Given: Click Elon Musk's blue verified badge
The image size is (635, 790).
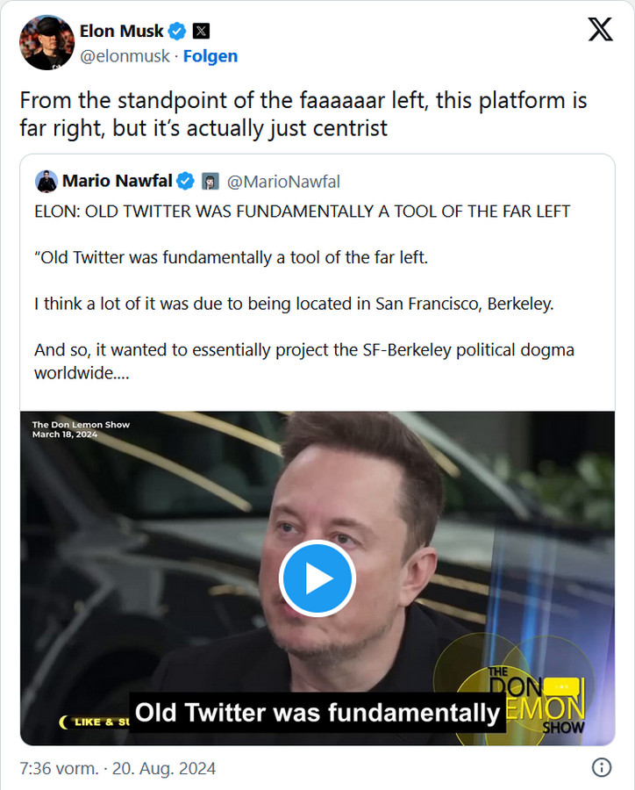Looking at the screenshot, I should [177, 31].
